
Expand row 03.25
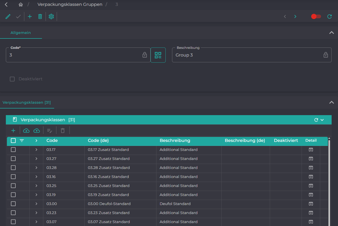tap(36, 186)
